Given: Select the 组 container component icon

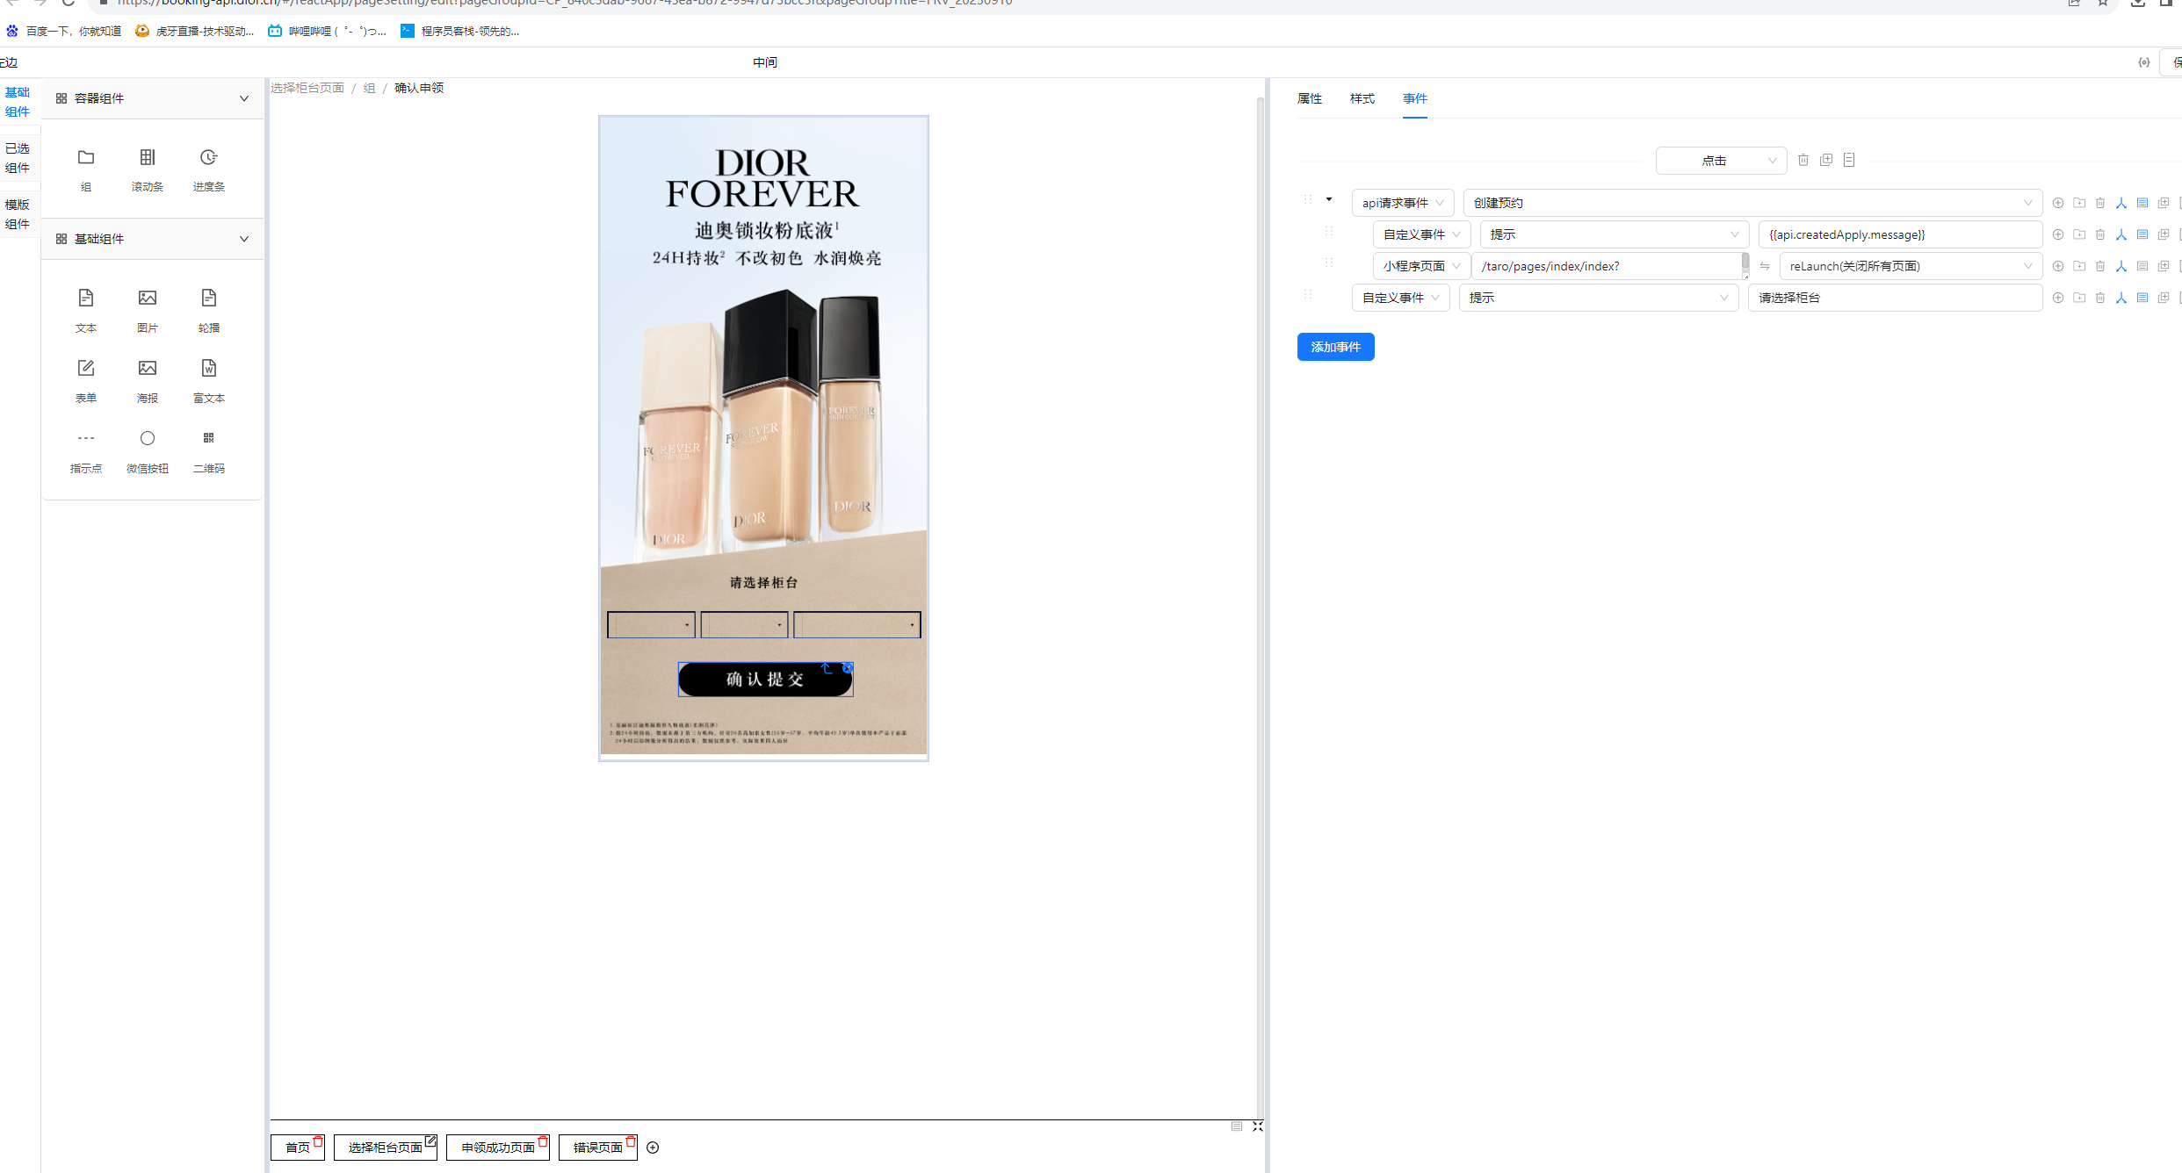Looking at the screenshot, I should point(86,158).
